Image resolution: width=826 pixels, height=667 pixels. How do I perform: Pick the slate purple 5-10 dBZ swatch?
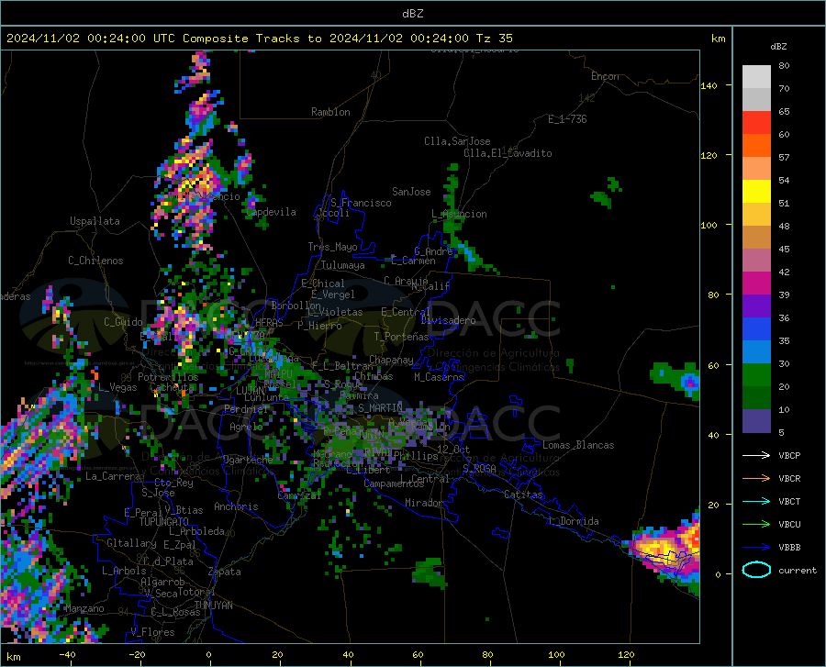[x=756, y=421]
